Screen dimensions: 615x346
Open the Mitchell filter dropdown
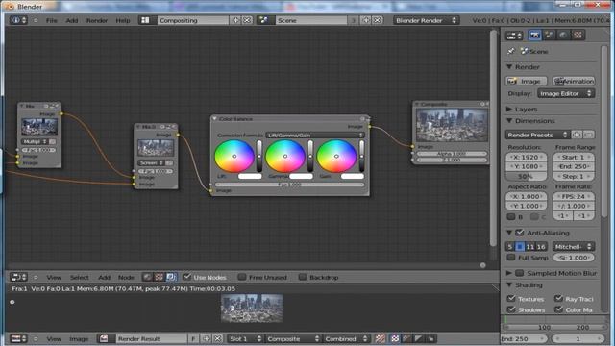tap(574, 247)
